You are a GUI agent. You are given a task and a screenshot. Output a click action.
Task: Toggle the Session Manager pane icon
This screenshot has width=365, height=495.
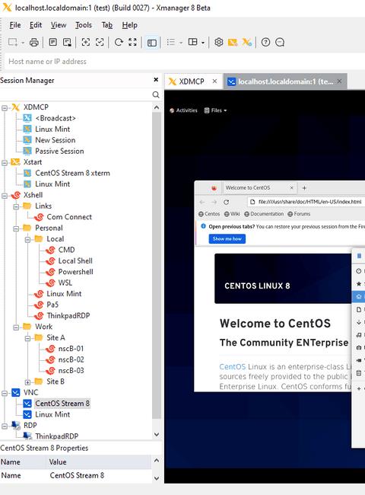152,43
